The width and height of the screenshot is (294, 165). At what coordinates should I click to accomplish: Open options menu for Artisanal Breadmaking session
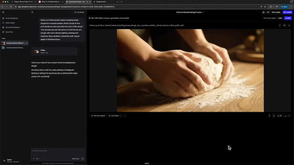[x=26, y=43]
